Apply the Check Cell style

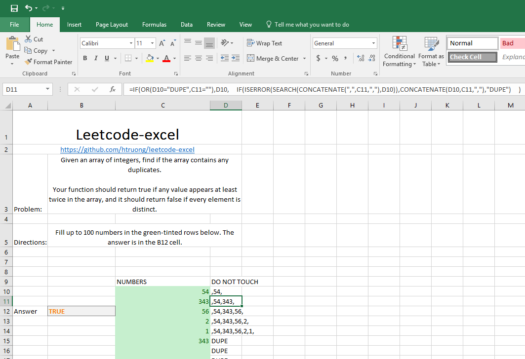coord(473,57)
